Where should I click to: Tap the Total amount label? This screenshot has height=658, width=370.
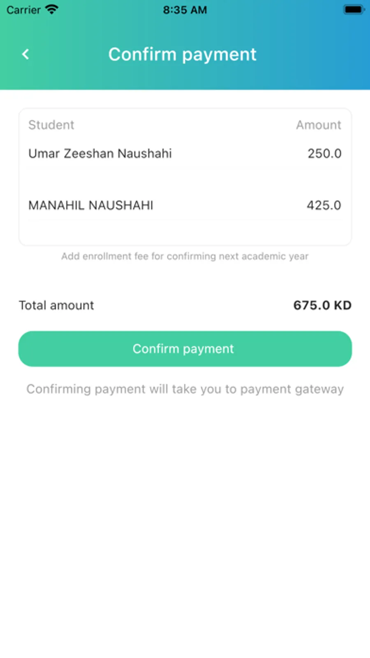tap(56, 305)
